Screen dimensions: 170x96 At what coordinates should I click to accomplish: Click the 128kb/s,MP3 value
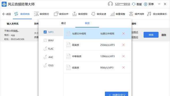click(x=107, y=56)
